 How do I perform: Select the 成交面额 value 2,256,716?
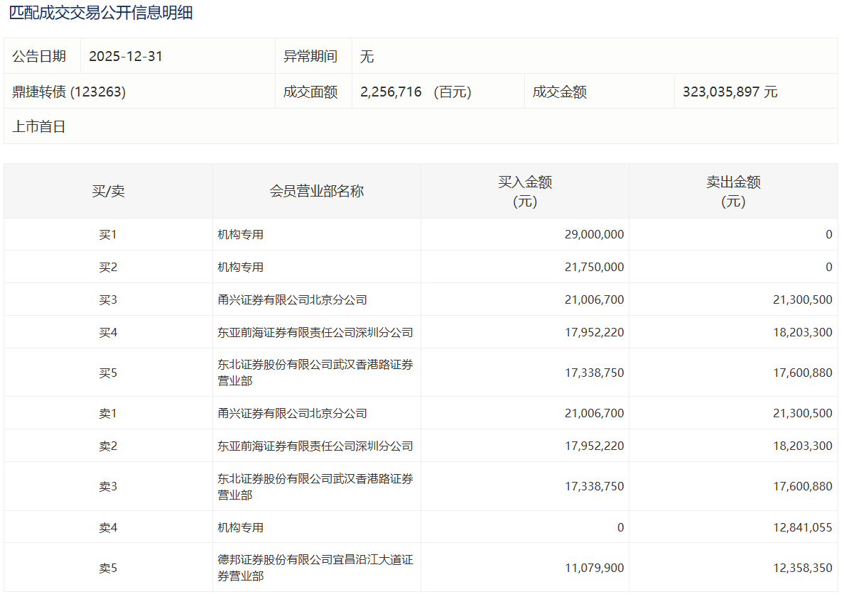click(391, 92)
